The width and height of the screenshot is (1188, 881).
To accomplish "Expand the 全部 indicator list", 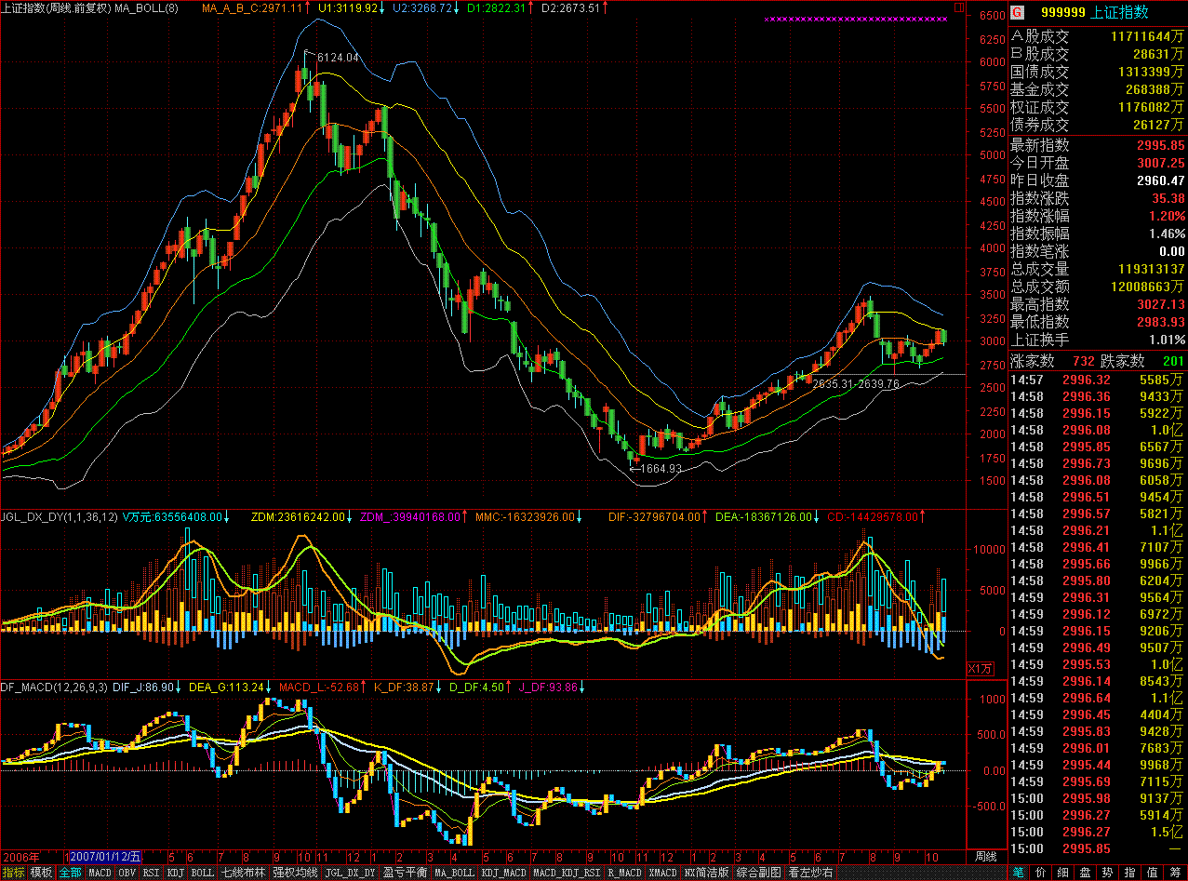I will (x=69, y=874).
